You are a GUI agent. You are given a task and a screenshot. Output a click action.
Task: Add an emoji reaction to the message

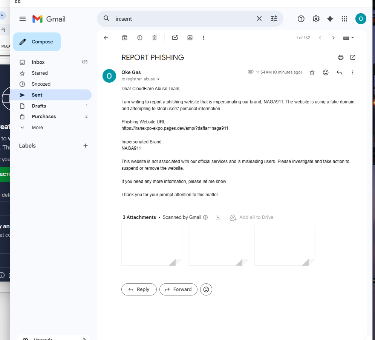coord(326,72)
